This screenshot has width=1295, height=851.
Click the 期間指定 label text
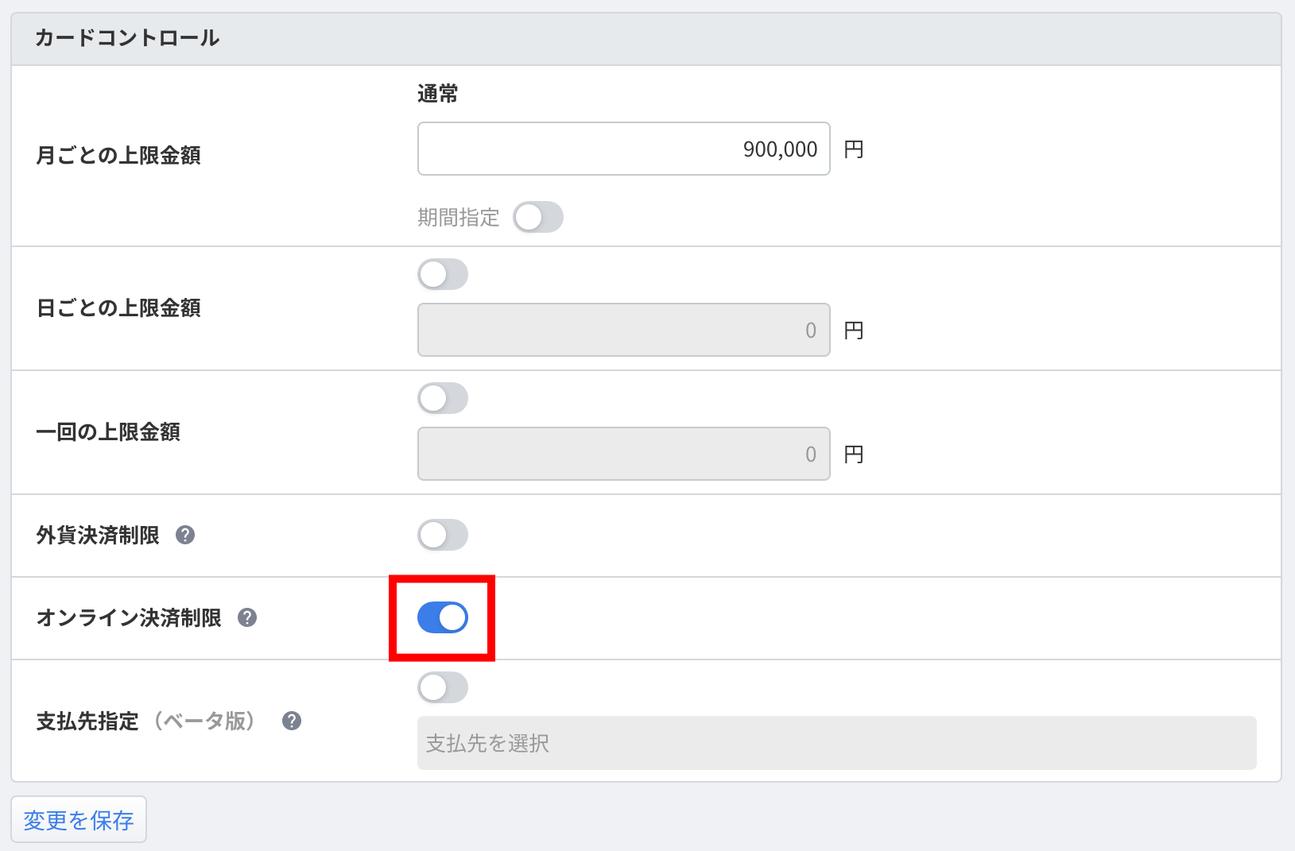tap(458, 217)
